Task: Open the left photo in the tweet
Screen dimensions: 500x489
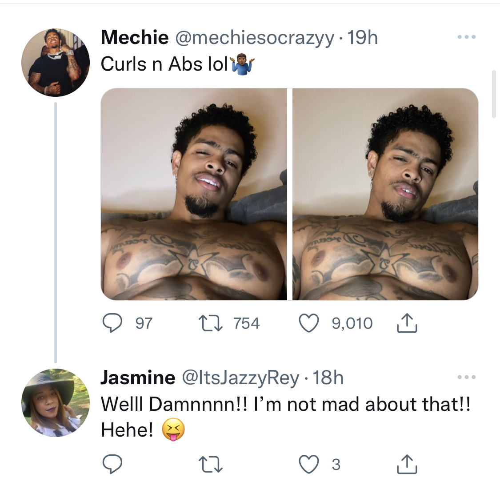Action: (194, 195)
